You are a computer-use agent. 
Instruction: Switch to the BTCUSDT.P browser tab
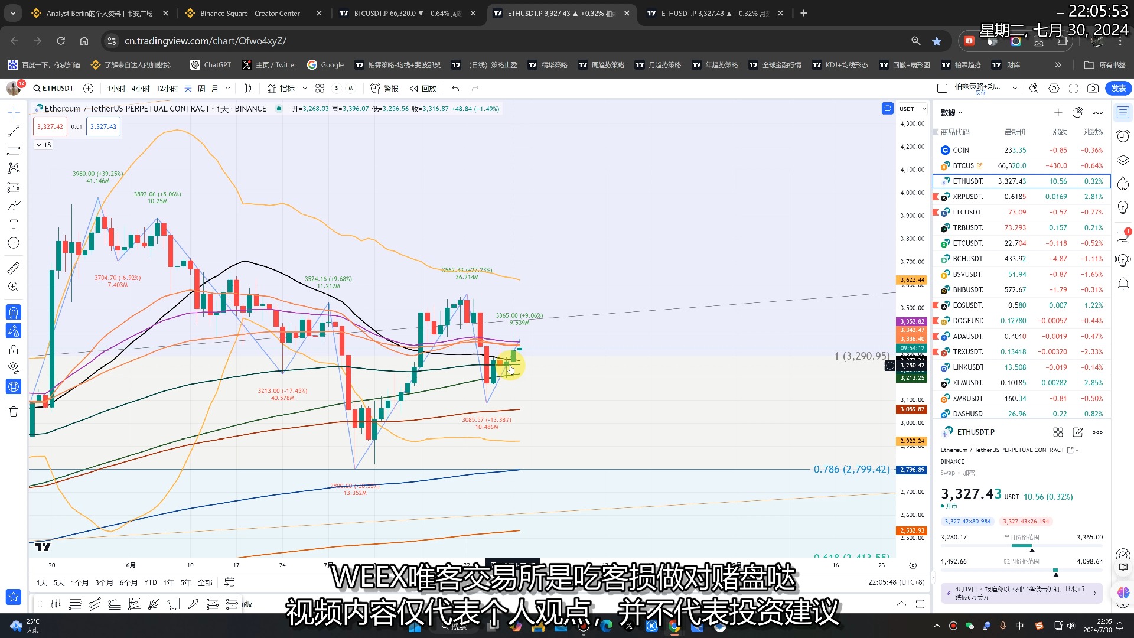(x=409, y=13)
